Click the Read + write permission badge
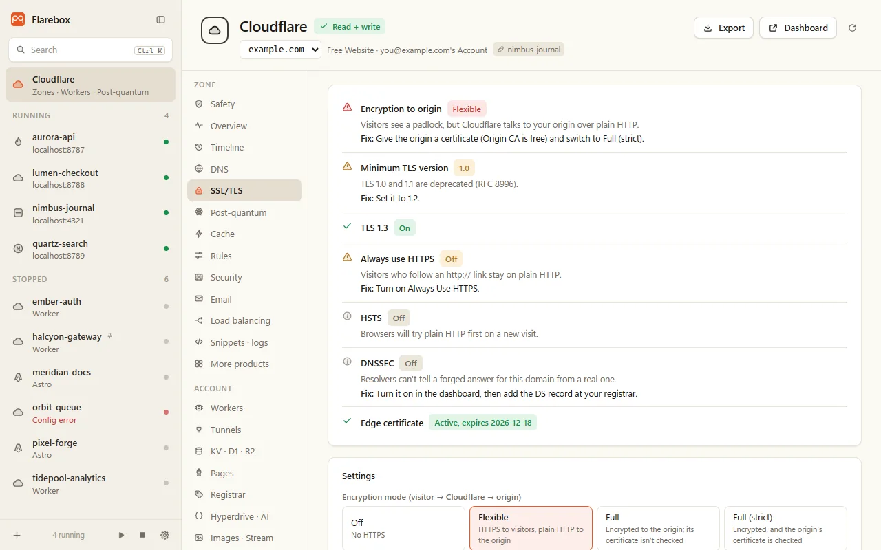Viewport: 881px width, 550px height. 350,27
